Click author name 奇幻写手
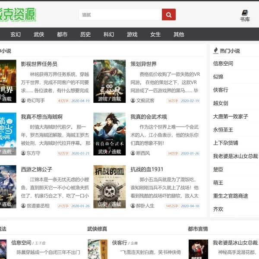 (36, 101)
